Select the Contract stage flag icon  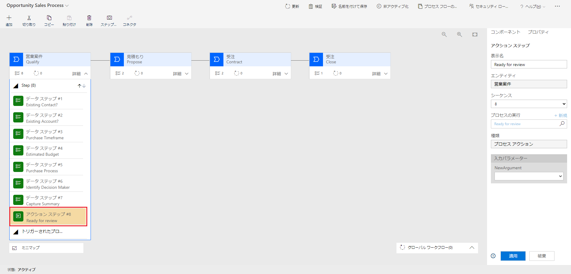217,59
